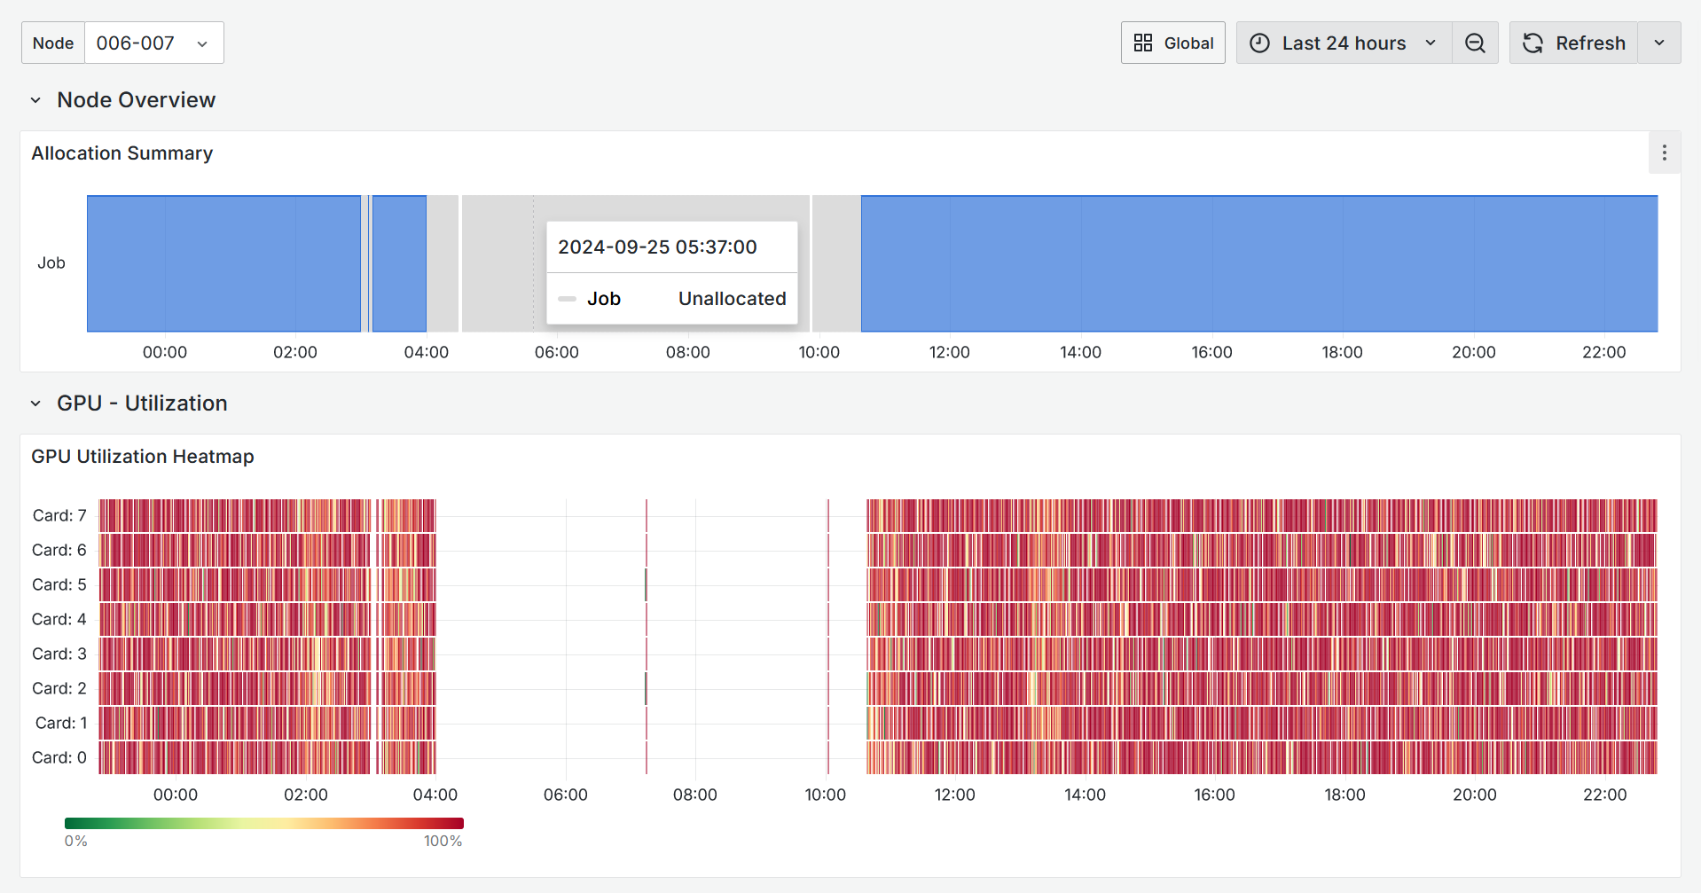This screenshot has height=893, width=1701.
Task: Click the large blue job block after 12:00
Action: pyautogui.click(x=1259, y=263)
